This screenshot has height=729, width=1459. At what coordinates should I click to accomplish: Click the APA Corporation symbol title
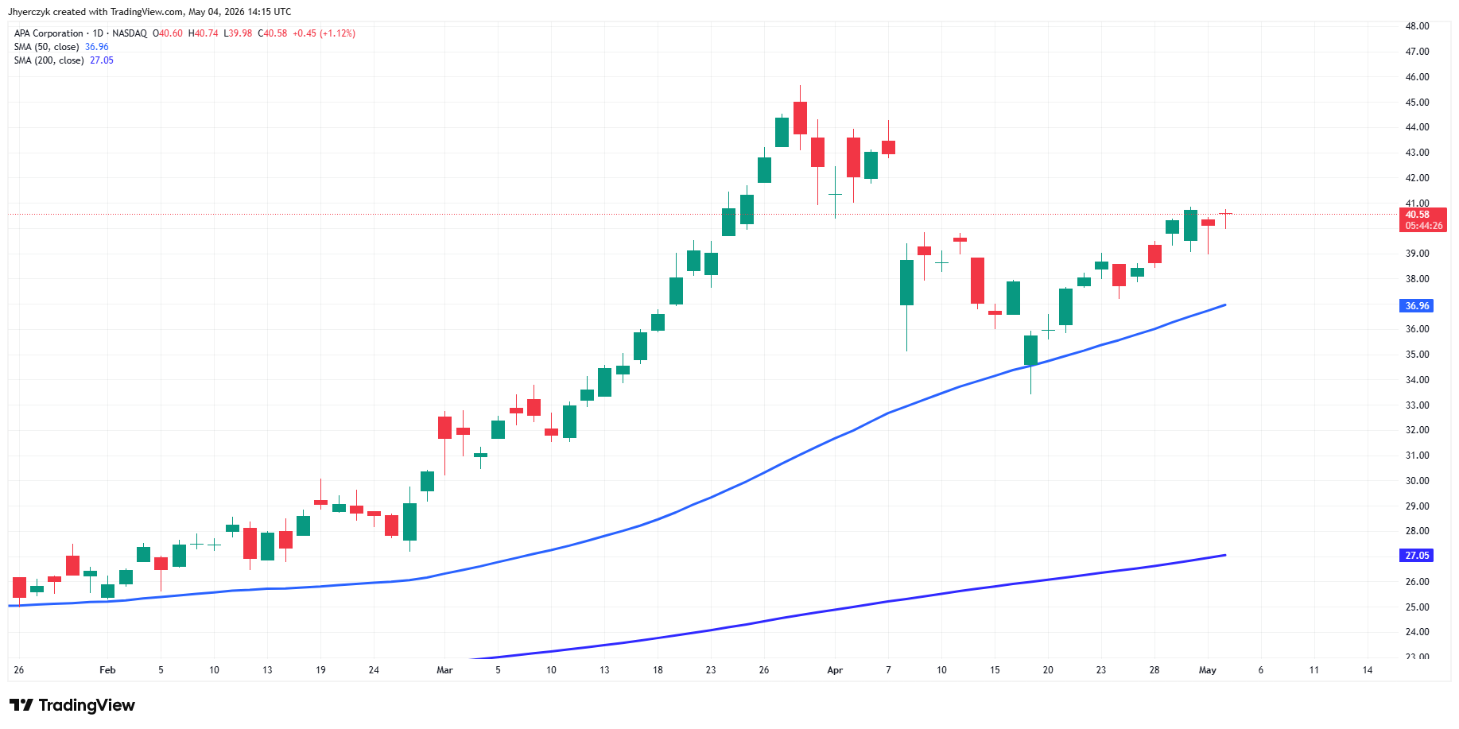tap(49, 33)
